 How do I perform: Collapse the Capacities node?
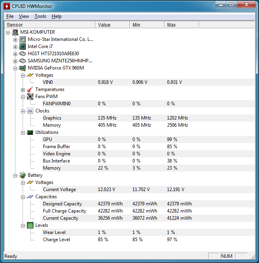pos(23,197)
